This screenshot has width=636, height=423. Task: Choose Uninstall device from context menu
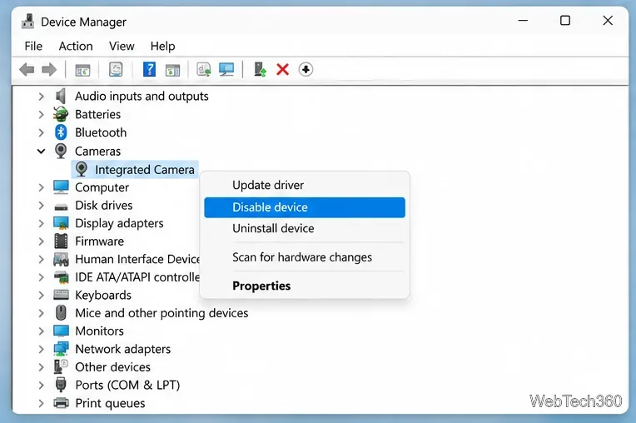coord(305,228)
